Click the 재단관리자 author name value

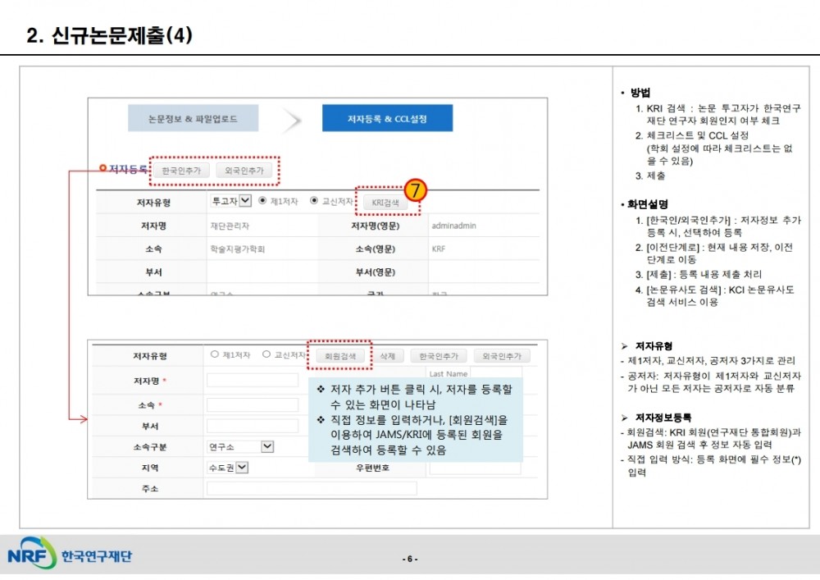point(230,226)
